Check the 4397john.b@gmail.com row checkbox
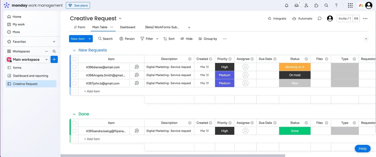The image size is (376, 157). click(x=74, y=83)
